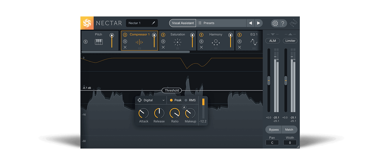Click the Release knob
377x160 pixels.
159,113
